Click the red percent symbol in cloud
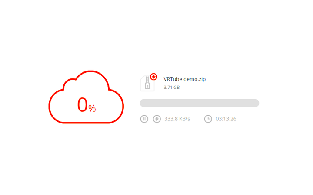 pos(92,108)
